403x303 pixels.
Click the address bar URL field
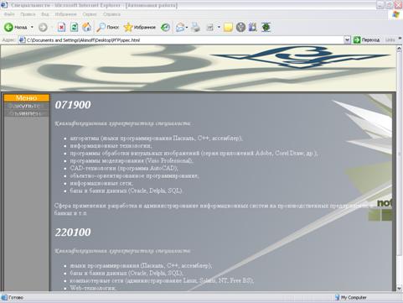pyautogui.click(x=181, y=40)
